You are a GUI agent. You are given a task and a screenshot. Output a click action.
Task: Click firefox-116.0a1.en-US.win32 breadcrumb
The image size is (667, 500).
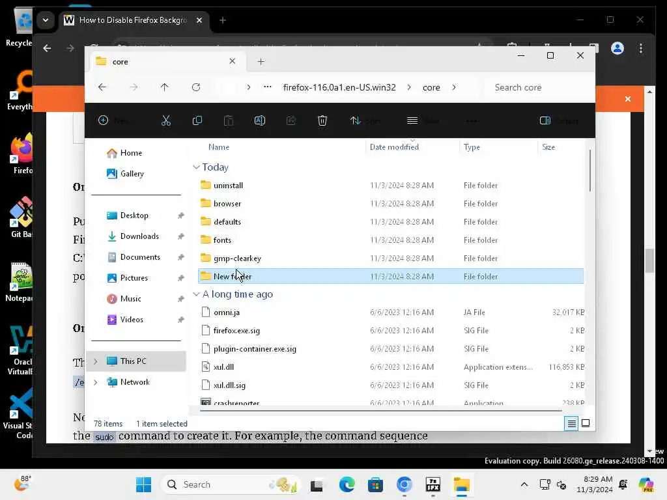tap(339, 87)
